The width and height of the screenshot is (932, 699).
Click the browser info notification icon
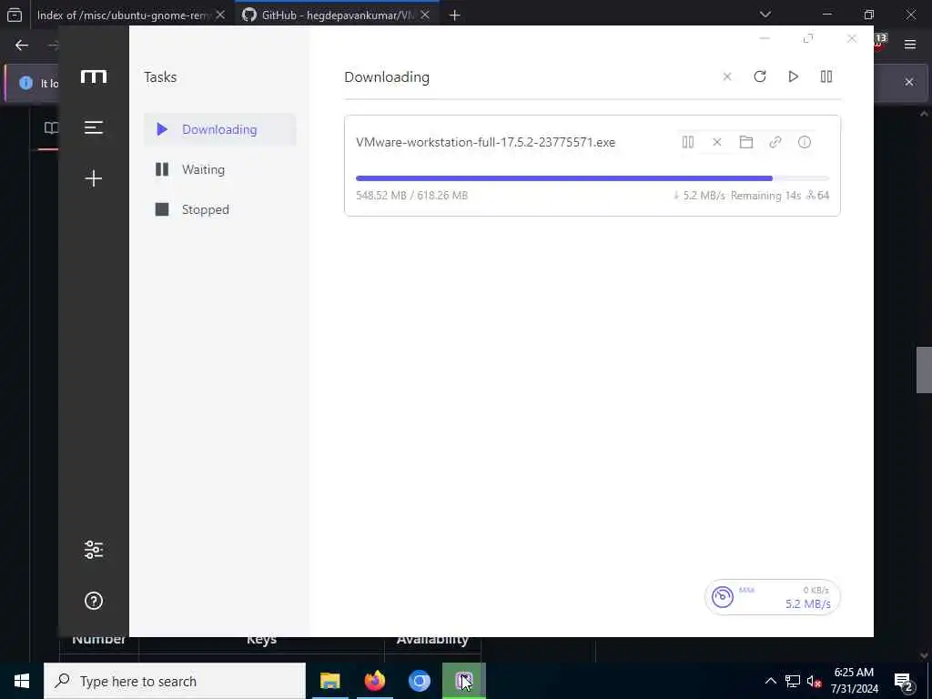click(x=25, y=83)
